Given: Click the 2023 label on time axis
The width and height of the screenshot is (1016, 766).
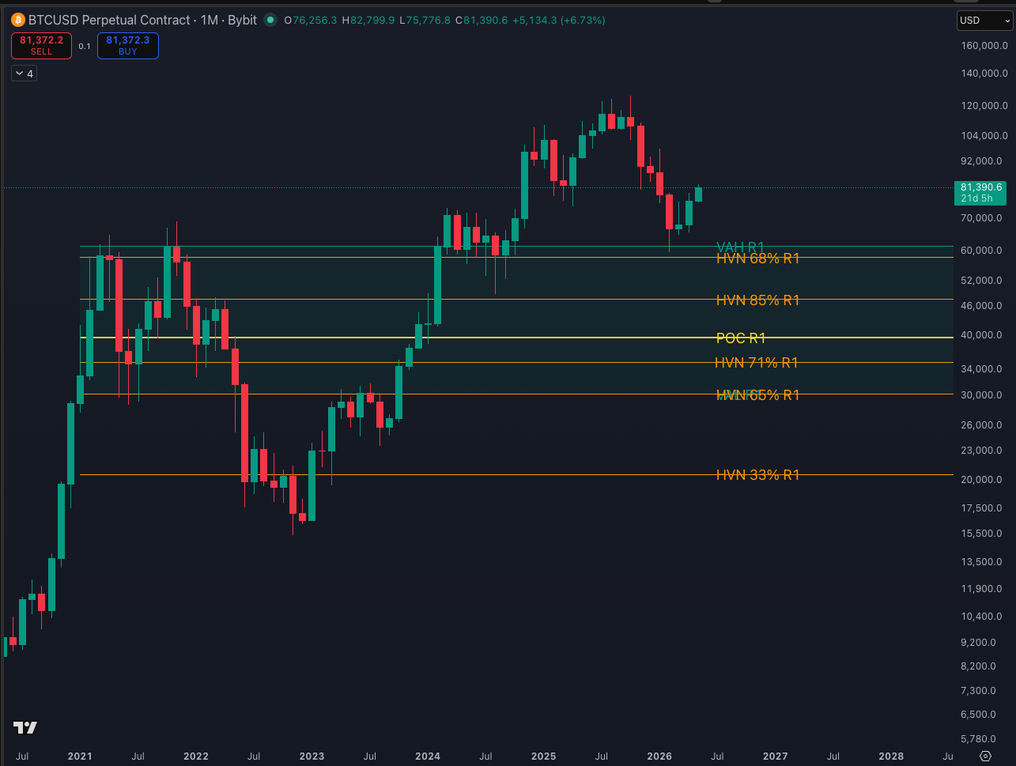Looking at the screenshot, I should point(312,757).
